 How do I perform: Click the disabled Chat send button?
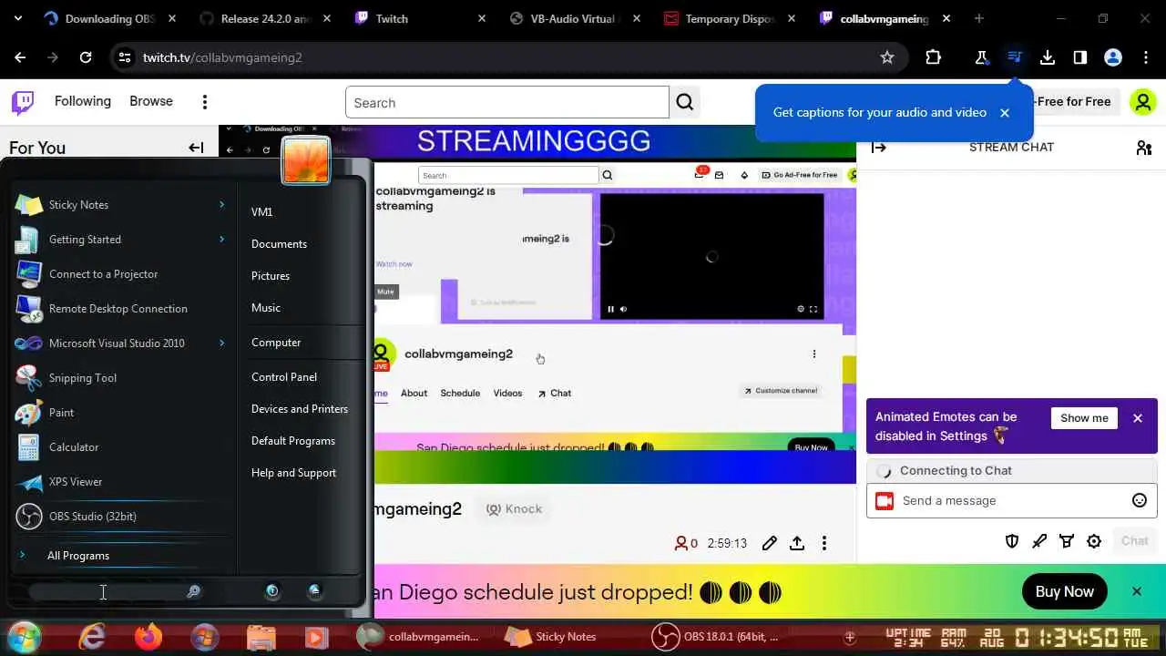pos(1134,541)
